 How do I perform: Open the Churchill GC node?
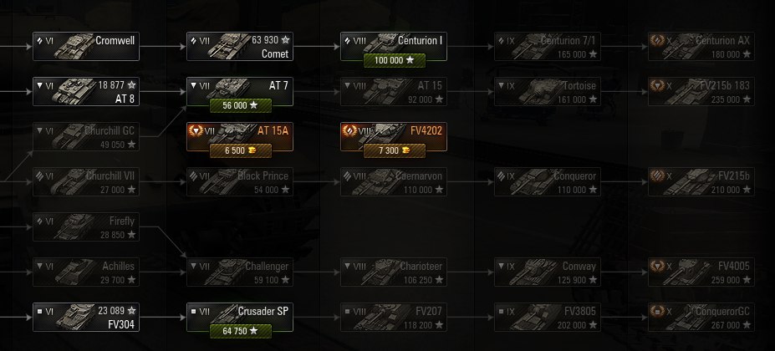(86, 137)
